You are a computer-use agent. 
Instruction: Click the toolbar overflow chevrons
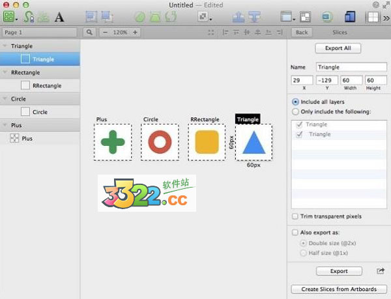[x=384, y=17]
